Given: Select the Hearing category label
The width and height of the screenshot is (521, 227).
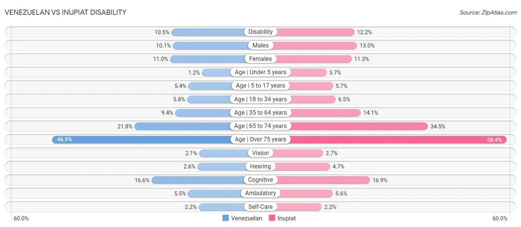Looking at the screenshot, I should (260, 167).
